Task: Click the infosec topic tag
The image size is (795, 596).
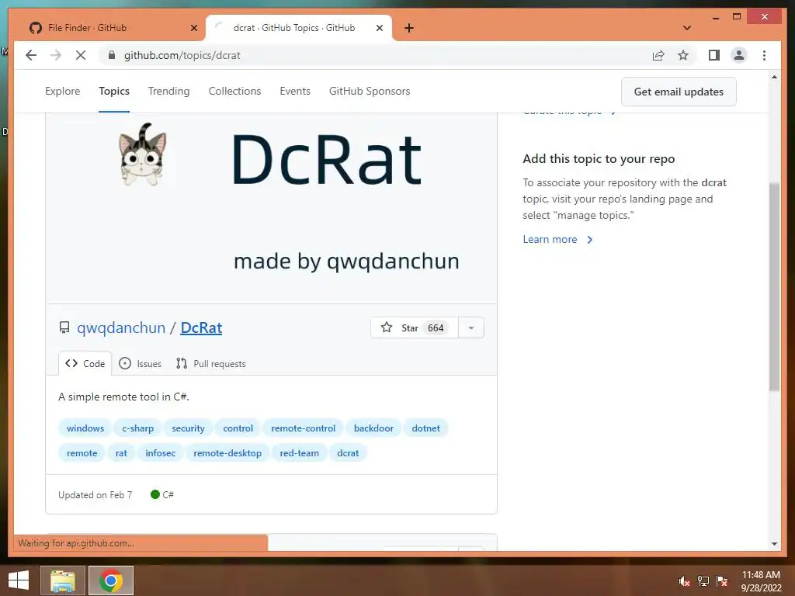Action: pos(160,453)
